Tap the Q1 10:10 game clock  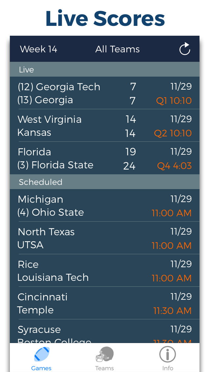click(x=174, y=101)
